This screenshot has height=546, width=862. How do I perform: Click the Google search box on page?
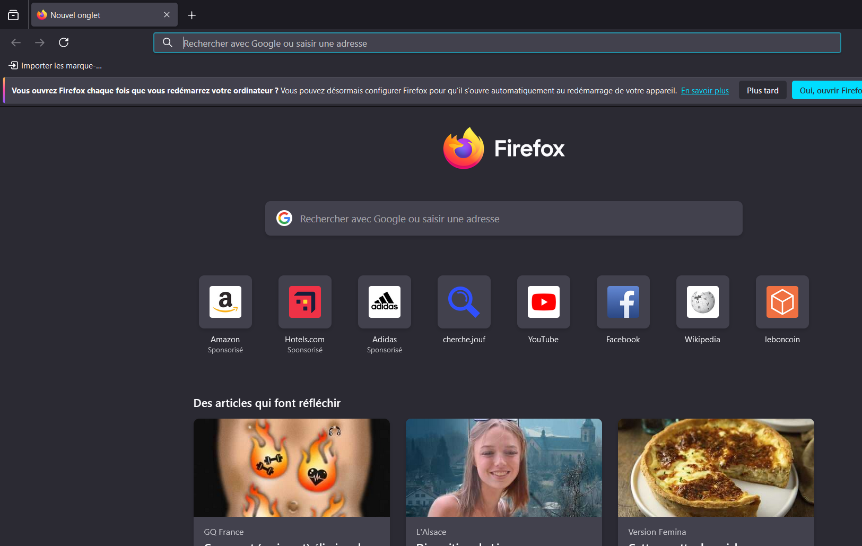(504, 219)
